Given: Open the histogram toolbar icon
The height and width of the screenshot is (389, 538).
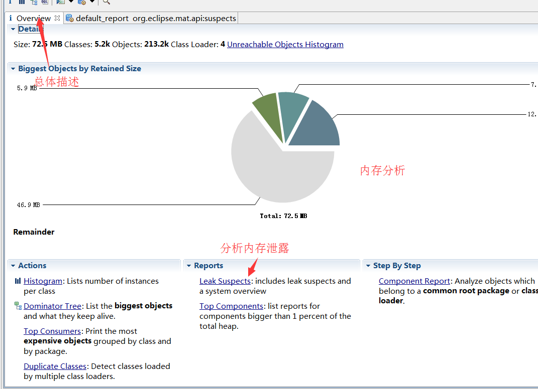Looking at the screenshot, I should click(22, 2).
